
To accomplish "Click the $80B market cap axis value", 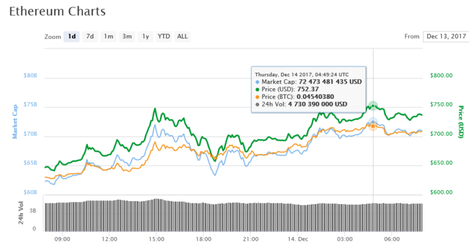I will click(30, 76).
